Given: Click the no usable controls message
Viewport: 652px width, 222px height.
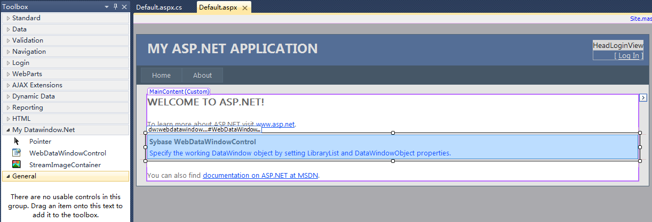Looking at the screenshot, I should click(66, 205).
